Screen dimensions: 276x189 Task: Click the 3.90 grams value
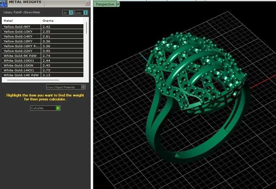coord(47,51)
